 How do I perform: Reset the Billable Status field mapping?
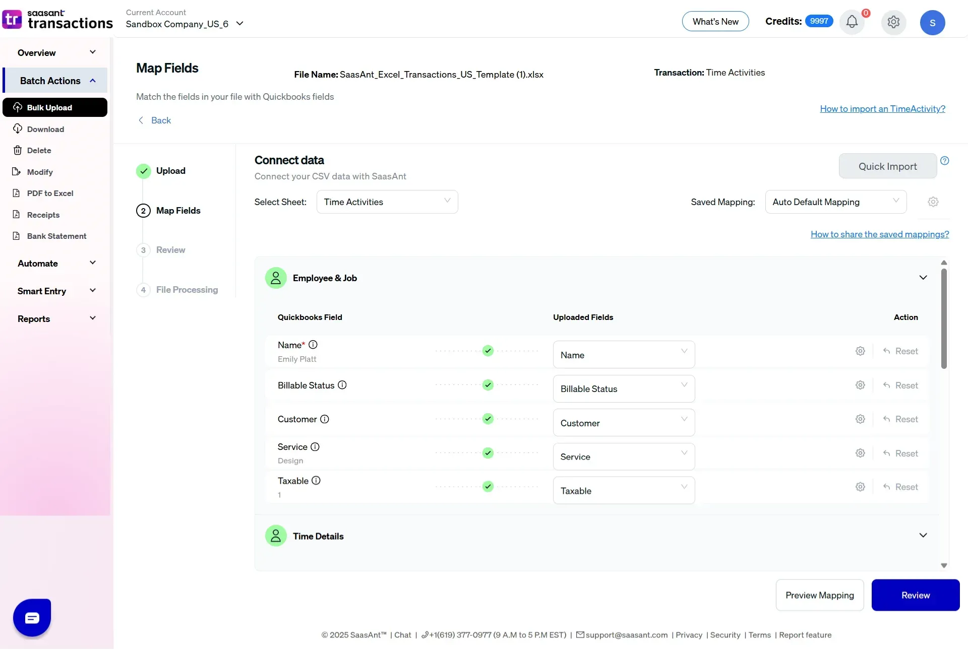[900, 385]
